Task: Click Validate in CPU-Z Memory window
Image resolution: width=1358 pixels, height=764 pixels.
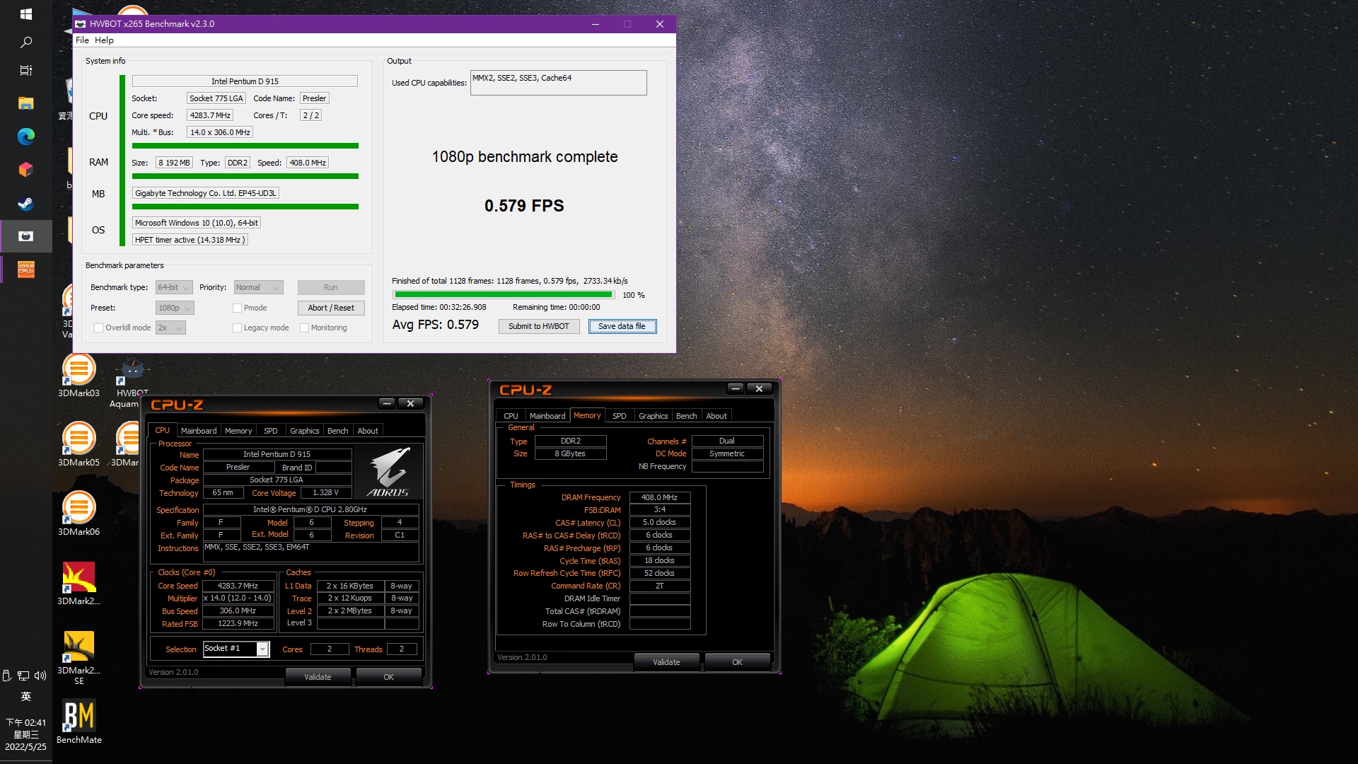Action: [666, 662]
